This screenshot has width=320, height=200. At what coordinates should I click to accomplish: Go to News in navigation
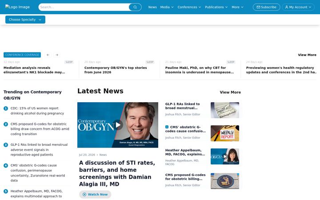tap(152, 7)
